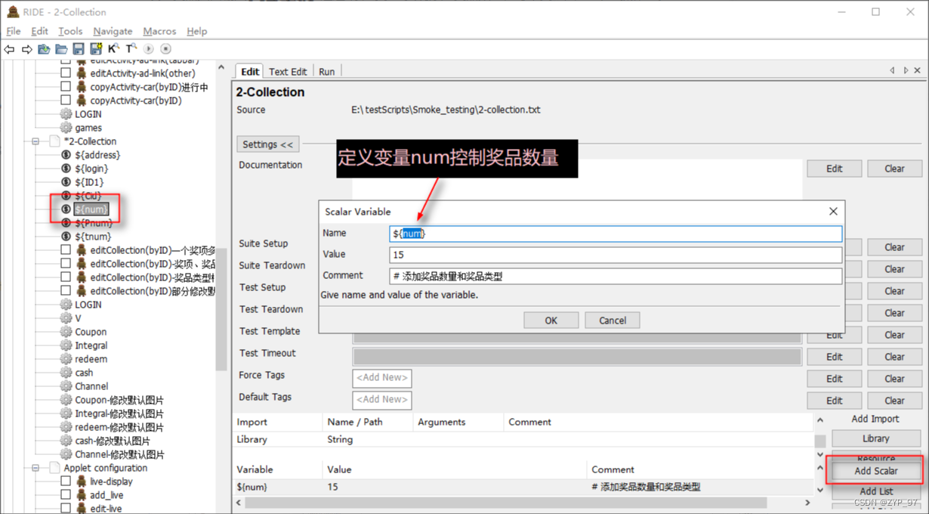Click the dollar icon beside ${tnum}

(66, 237)
